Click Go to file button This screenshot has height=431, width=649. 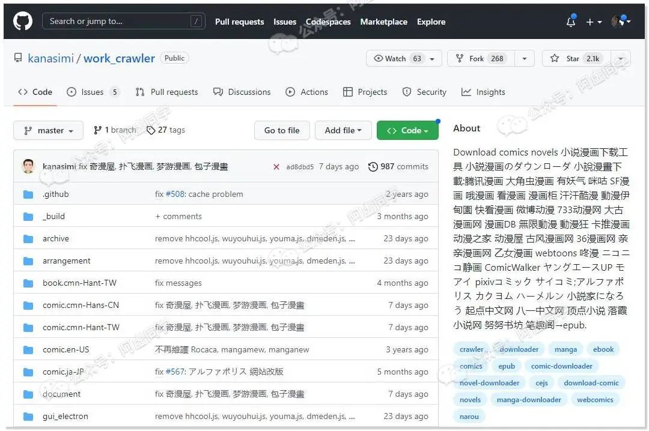click(x=282, y=130)
